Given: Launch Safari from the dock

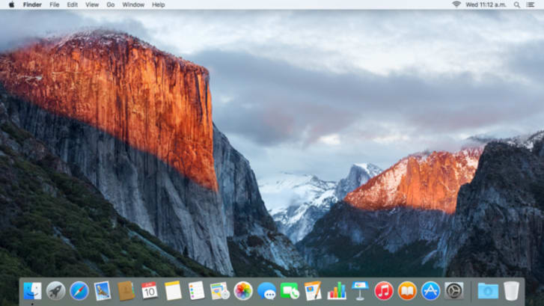Looking at the screenshot, I should [79, 291].
